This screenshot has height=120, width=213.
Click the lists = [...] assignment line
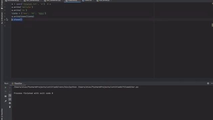[29, 13]
